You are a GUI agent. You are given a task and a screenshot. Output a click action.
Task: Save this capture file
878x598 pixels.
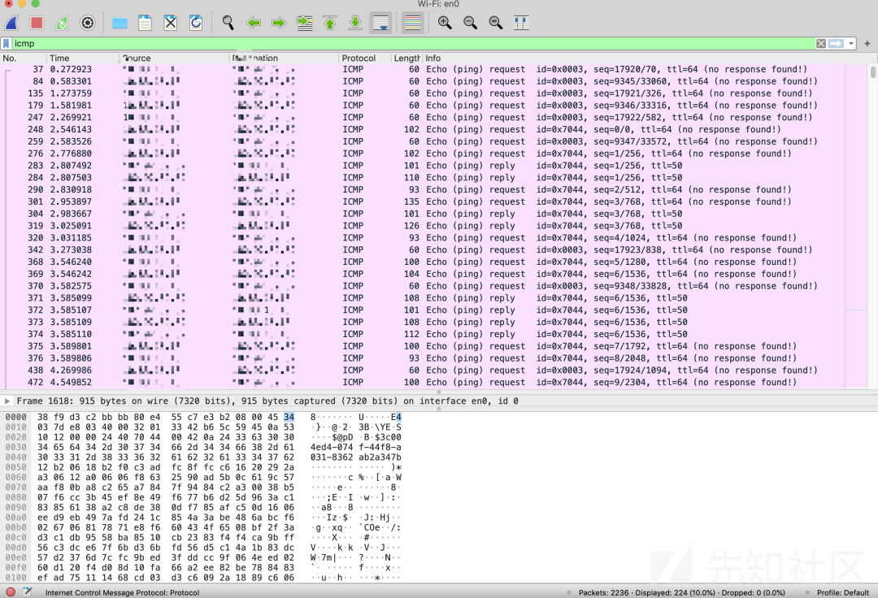(145, 23)
